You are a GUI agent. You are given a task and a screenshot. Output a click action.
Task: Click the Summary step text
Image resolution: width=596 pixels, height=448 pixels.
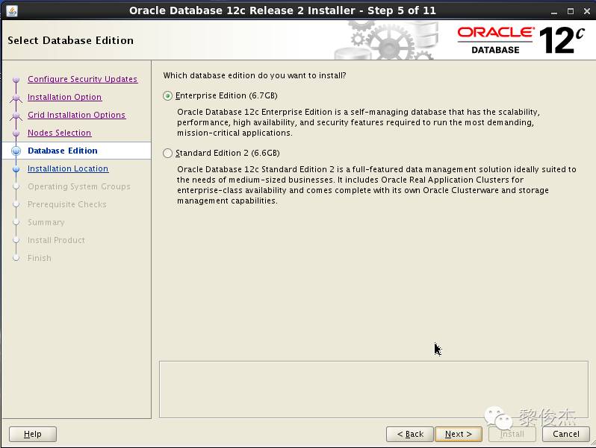pos(46,222)
